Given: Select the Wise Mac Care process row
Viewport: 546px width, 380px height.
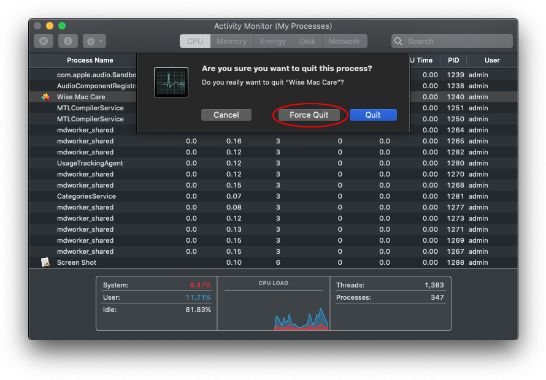Looking at the screenshot, I should click(274, 97).
